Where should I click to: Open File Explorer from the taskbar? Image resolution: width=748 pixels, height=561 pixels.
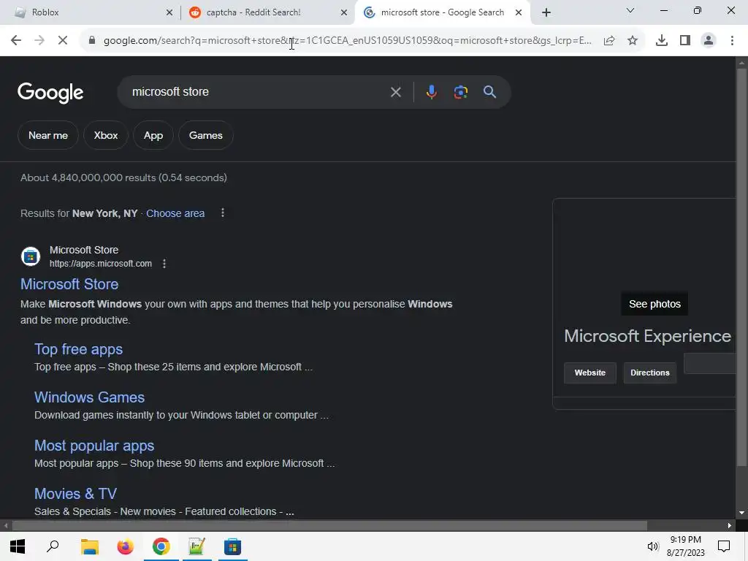89,546
